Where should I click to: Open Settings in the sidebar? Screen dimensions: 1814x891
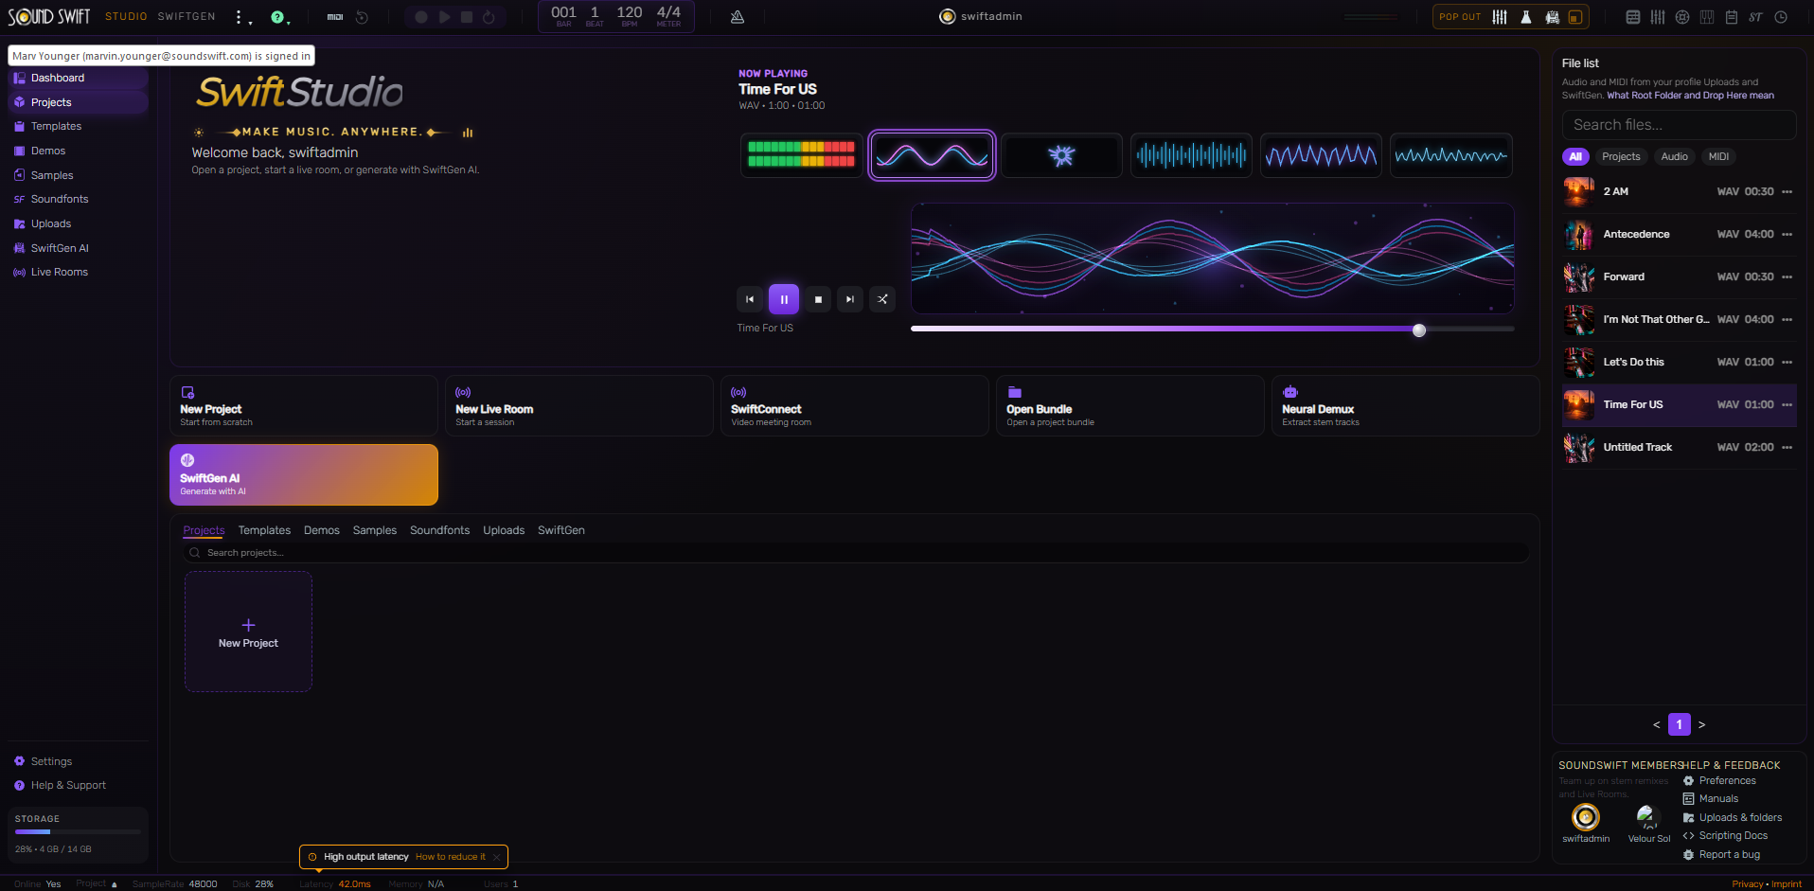tap(78, 761)
